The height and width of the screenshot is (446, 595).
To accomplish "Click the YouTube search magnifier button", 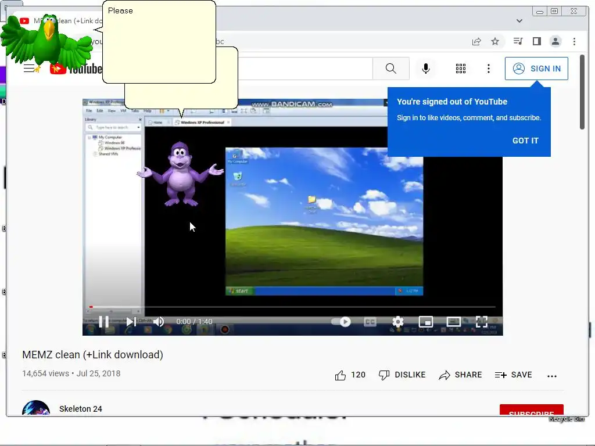I will click(391, 69).
